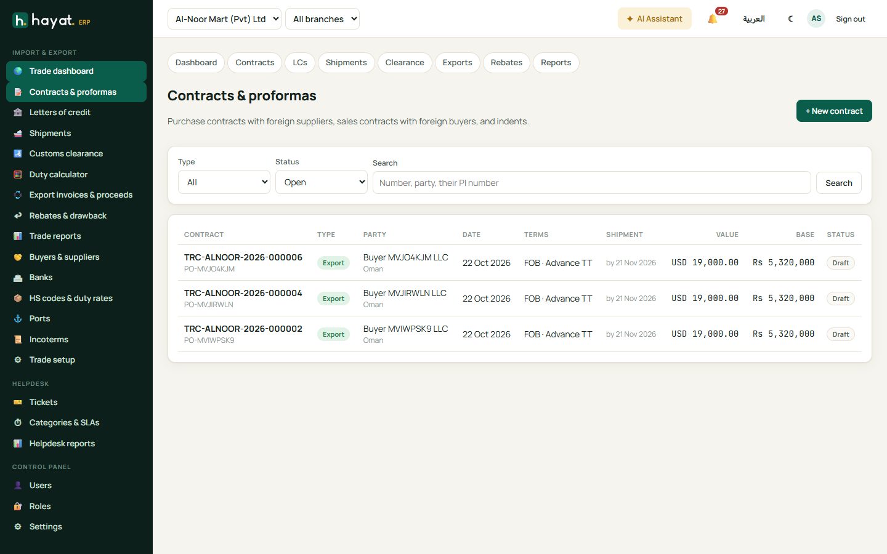Open the company selector Al-Noor Mart dropdown
Viewport: 887px width, 554px height.
point(224,19)
